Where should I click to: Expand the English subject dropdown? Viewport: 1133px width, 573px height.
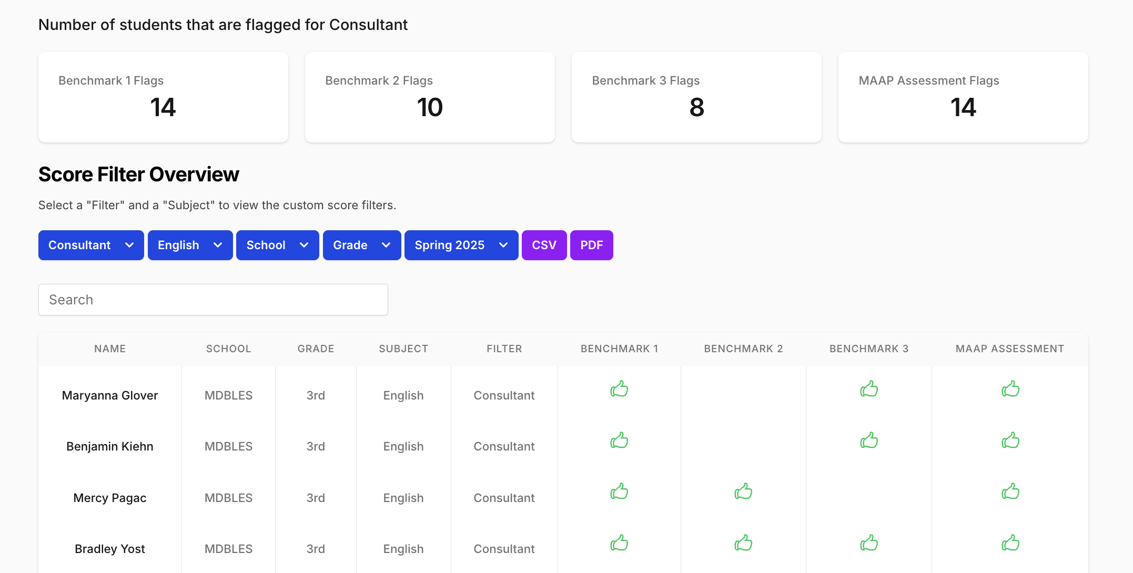point(190,245)
